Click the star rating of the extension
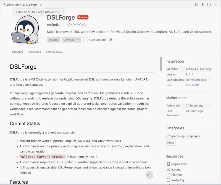The width and height of the screenshot is (221, 185). point(77,25)
